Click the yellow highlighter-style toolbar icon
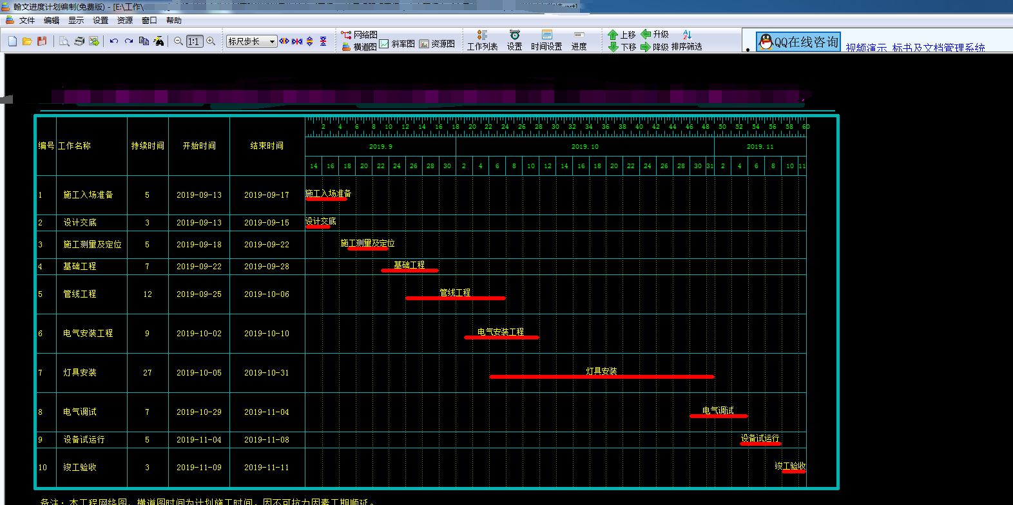The height and width of the screenshot is (505, 1013). 159,41
